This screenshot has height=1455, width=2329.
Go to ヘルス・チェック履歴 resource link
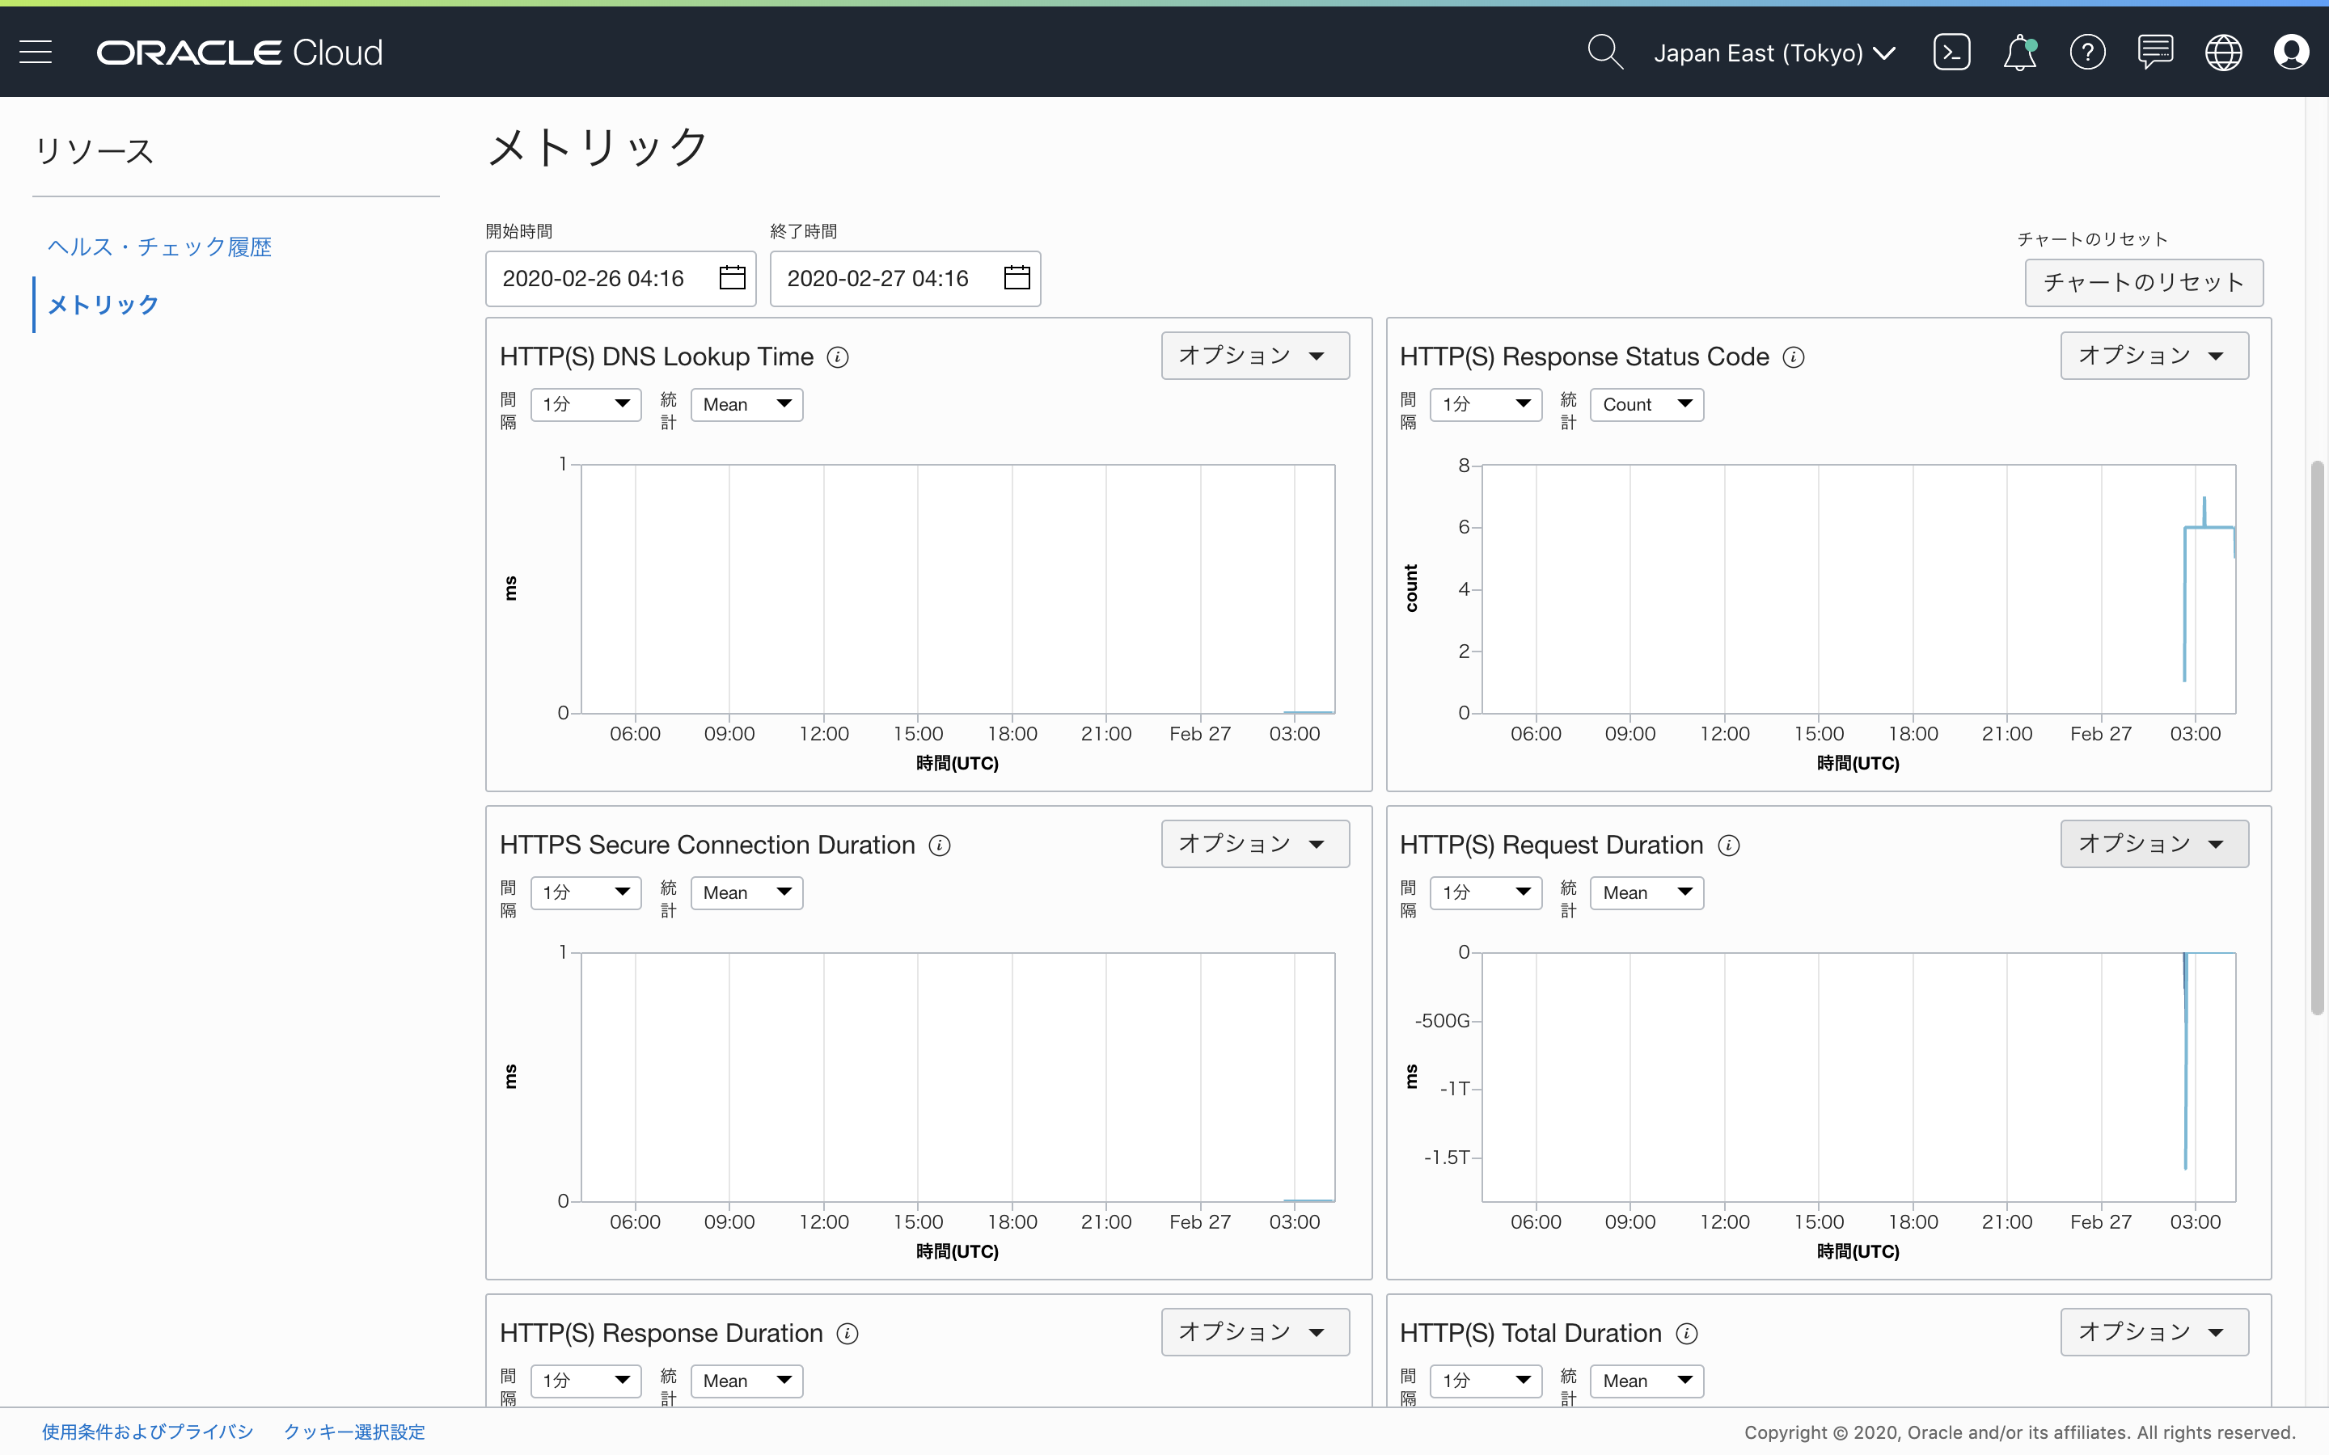pos(160,247)
